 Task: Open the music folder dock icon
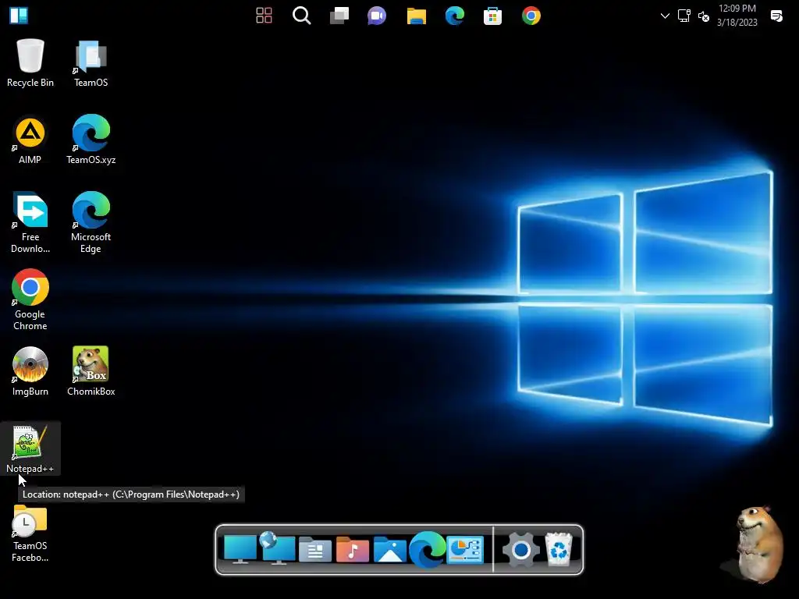coord(352,549)
